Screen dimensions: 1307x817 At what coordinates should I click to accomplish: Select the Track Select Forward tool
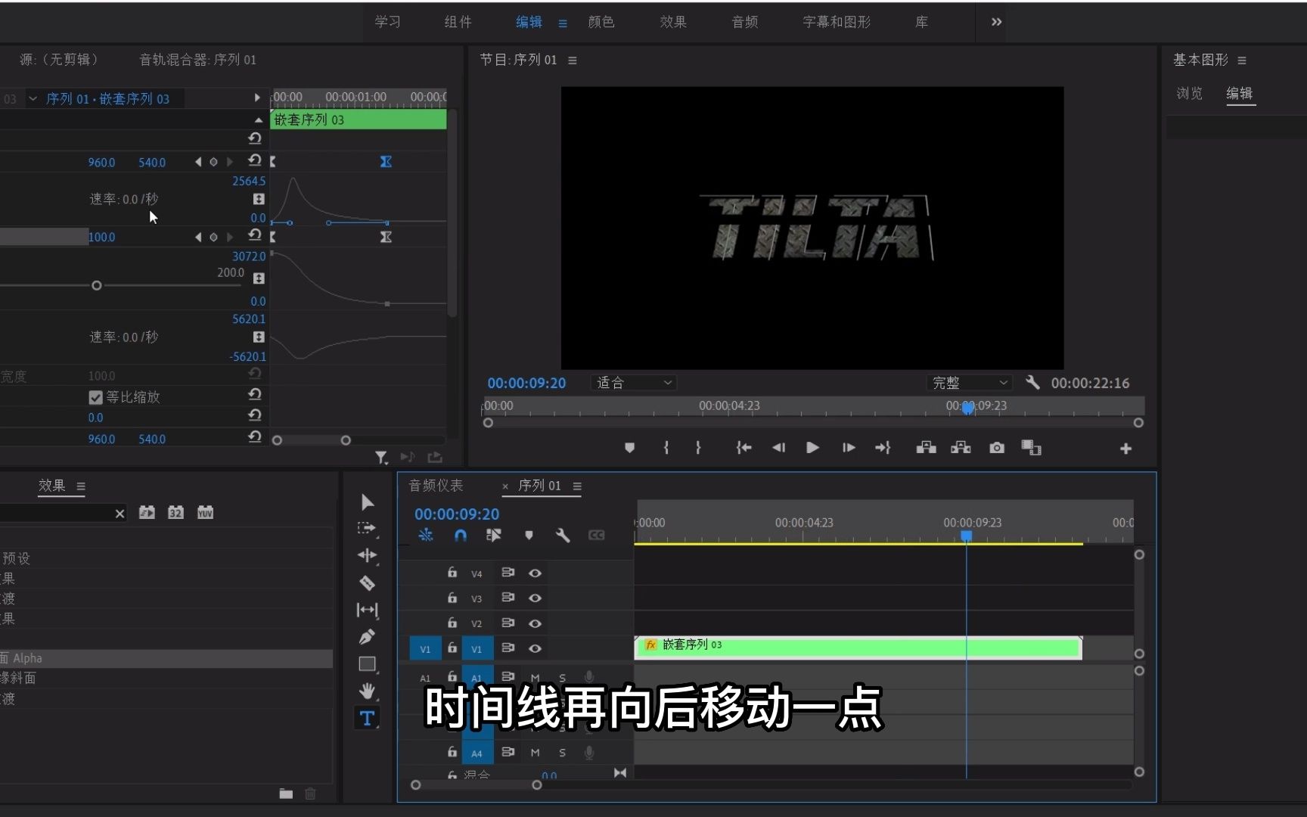tap(367, 528)
